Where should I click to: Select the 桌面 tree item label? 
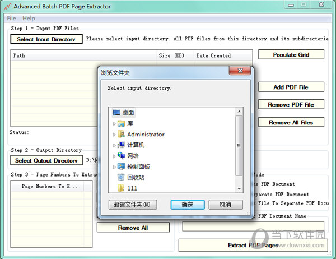128,113
